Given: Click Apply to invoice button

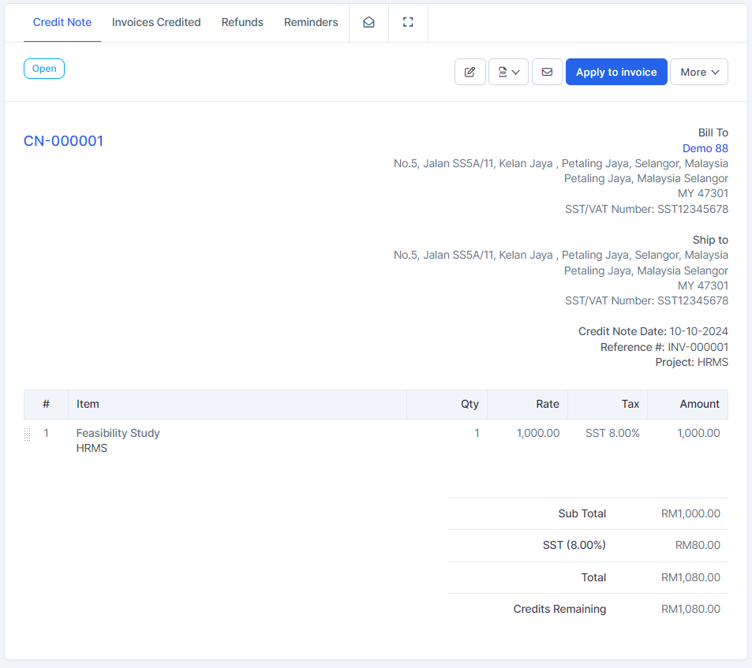Looking at the screenshot, I should tap(616, 72).
